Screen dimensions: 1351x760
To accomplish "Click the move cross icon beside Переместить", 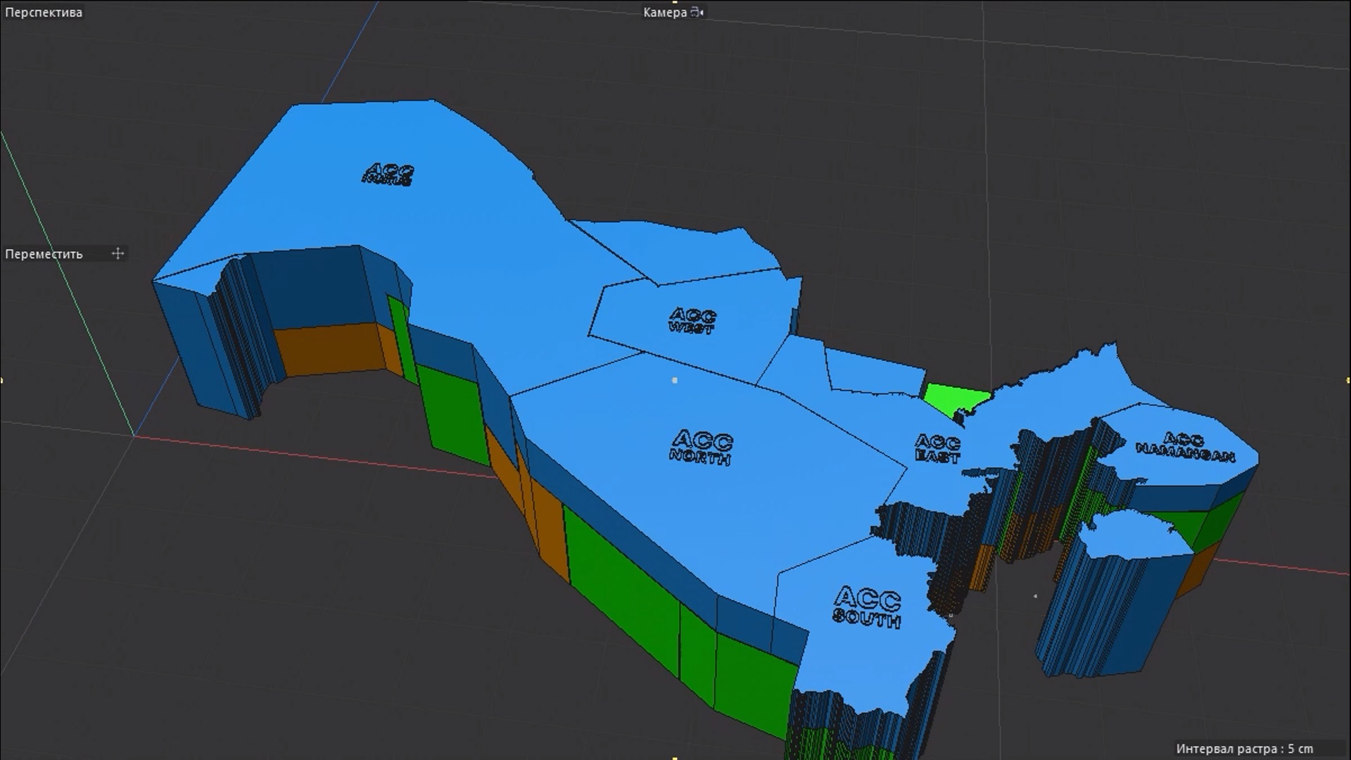I will tap(118, 253).
